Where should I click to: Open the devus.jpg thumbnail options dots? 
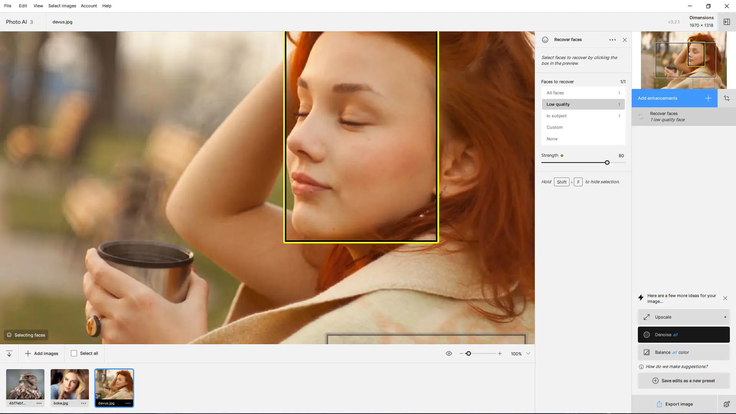pyautogui.click(x=128, y=403)
